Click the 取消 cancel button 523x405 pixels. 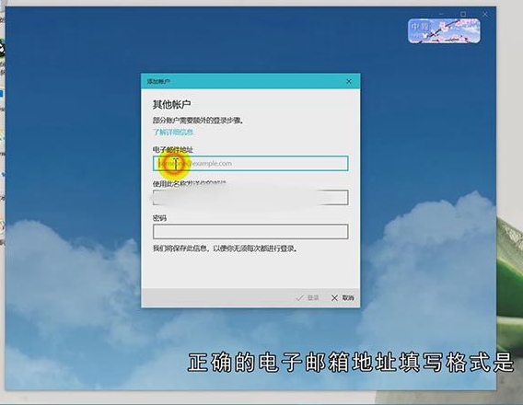[x=343, y=297]
